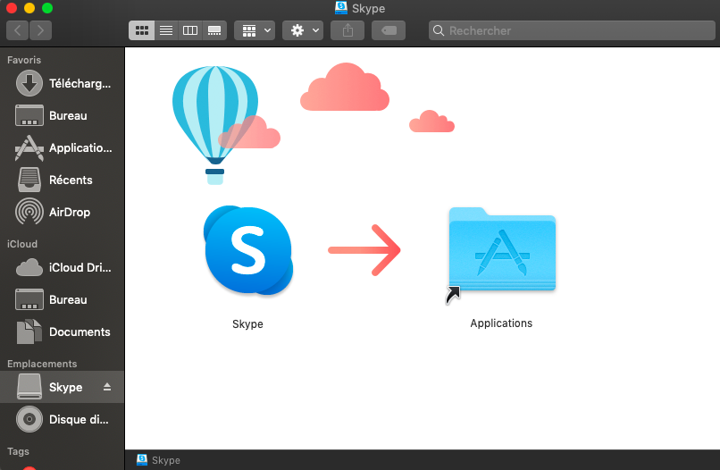
Task: Switch to column view mode
Action: click(190, 30)
